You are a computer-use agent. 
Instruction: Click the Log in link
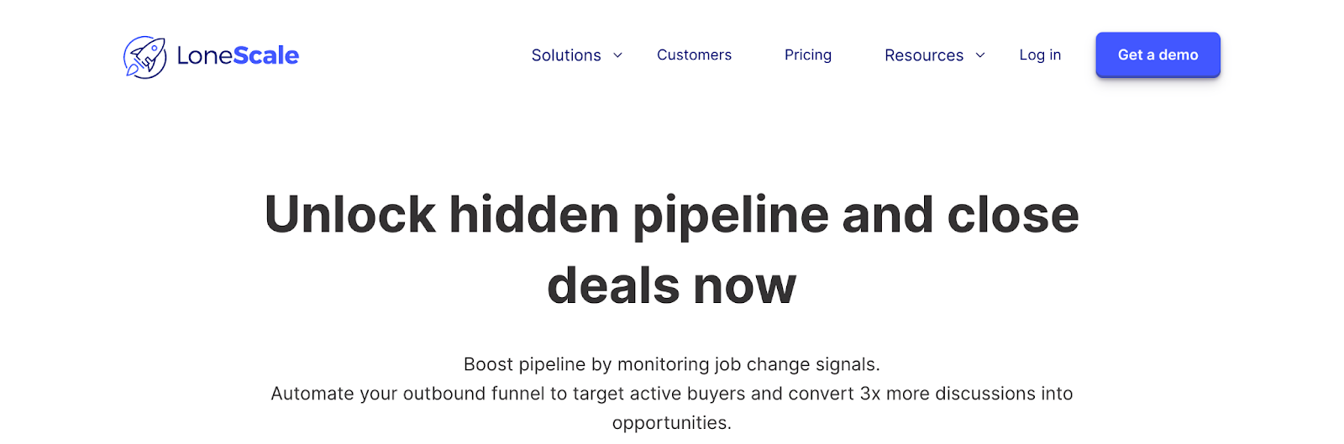coord(1040,55)
